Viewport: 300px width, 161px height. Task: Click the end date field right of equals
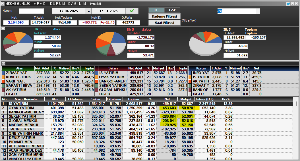click(108, 11)
